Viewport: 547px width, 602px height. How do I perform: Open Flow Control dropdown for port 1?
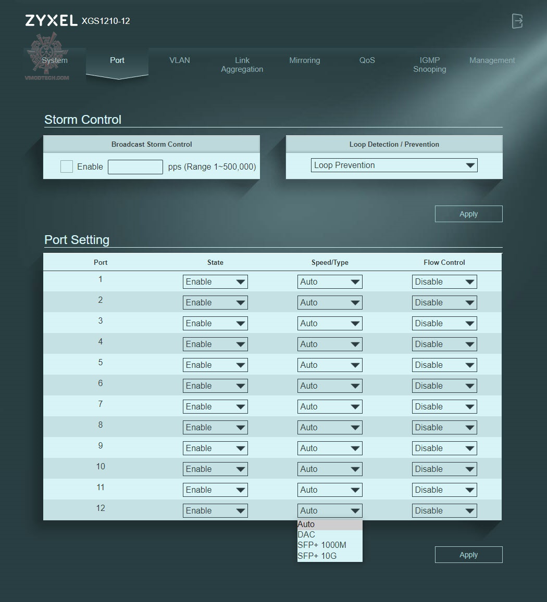pos(444,282)
